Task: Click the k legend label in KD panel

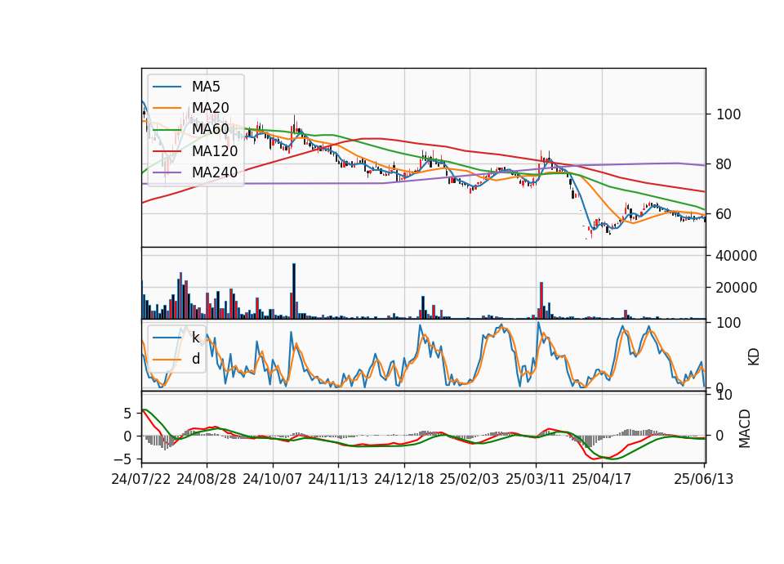Action: 195,338
